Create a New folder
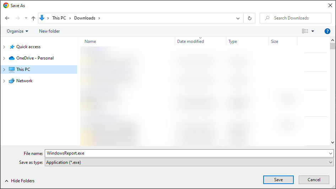The height and width of the screenshot is (189, 336). point(49,31)
